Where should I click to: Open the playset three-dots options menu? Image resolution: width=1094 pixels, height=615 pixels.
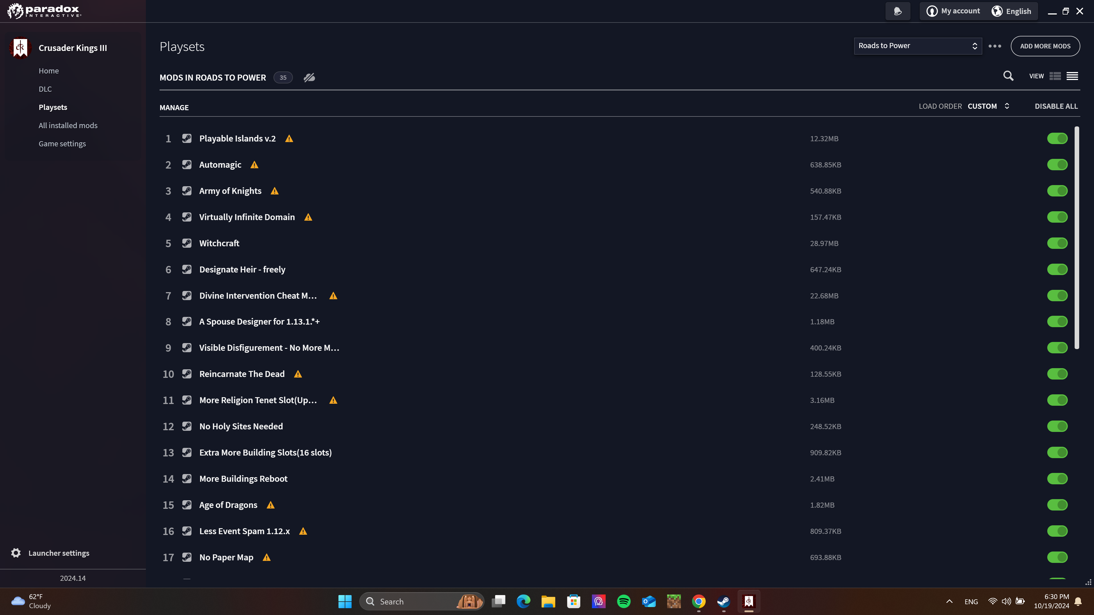pyautogui.click(x=995, y=46)
